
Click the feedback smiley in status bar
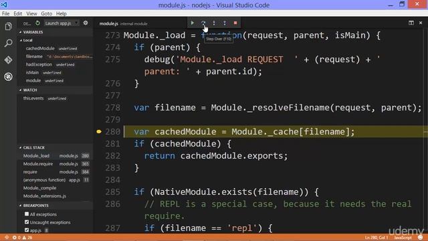(x=421, y=238)
